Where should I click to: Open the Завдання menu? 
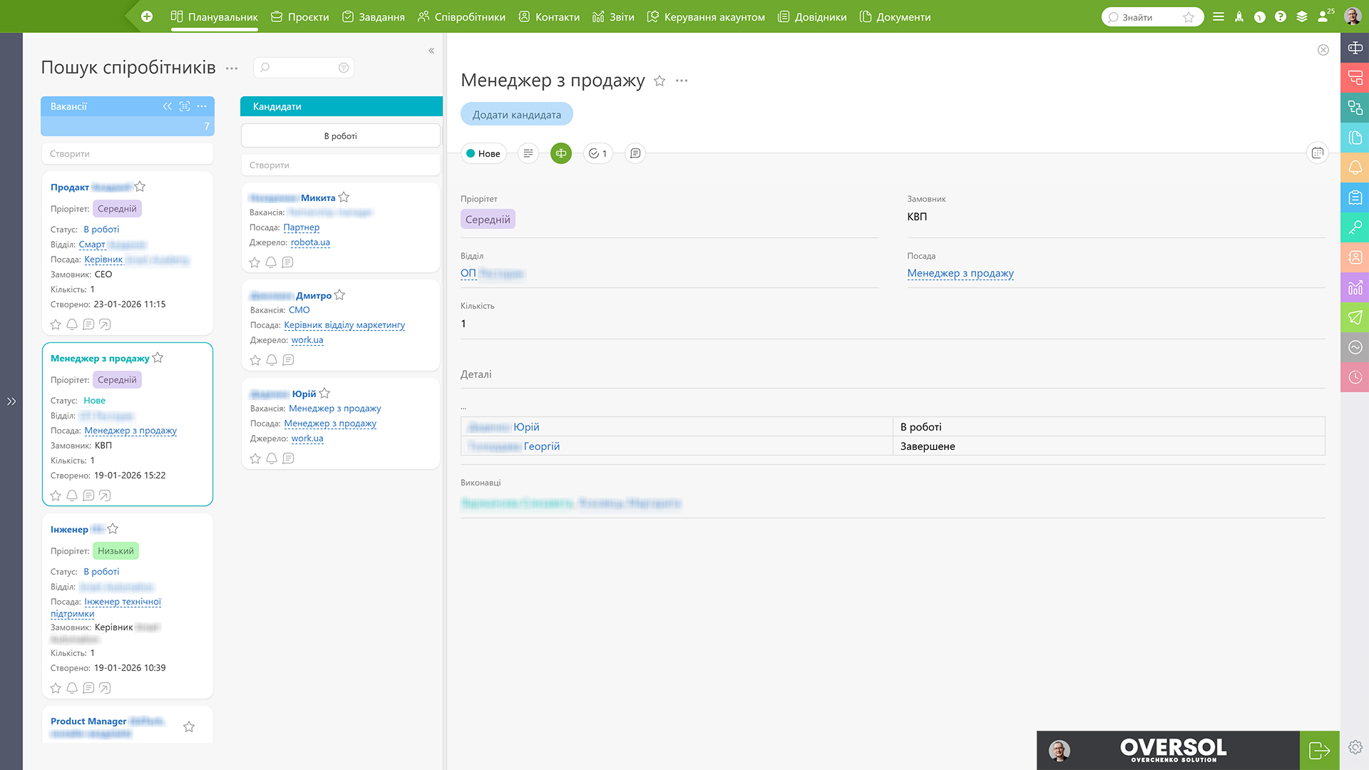pyautogui.click(x=374, y=17)
